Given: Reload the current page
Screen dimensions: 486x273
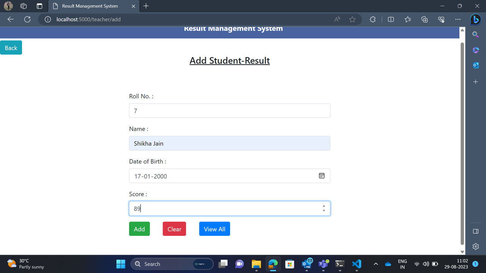Looking at the screenshot, I should pos(27,19).
